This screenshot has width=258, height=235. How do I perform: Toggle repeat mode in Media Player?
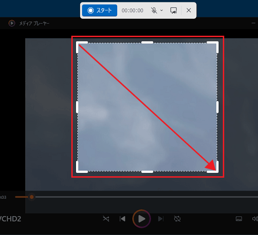click(177, 219)
